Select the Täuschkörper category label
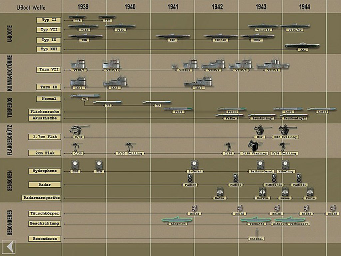The image size is (341, 256). 45,213
